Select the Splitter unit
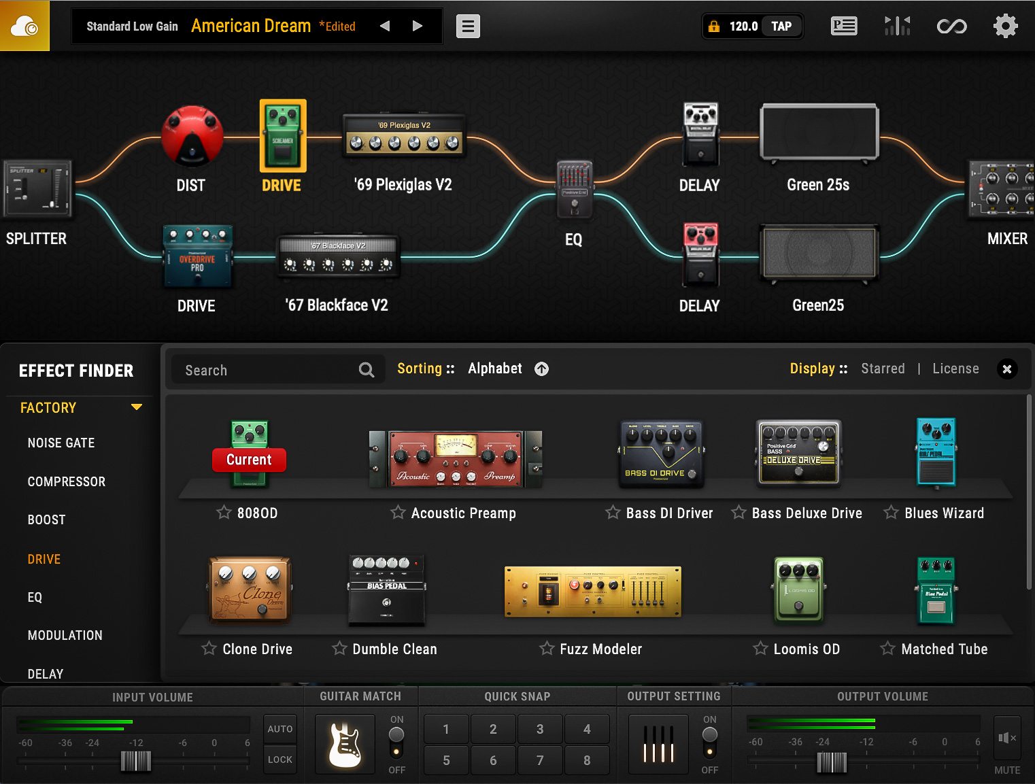This screenshot has width=1035, height=784. [37, 188]
